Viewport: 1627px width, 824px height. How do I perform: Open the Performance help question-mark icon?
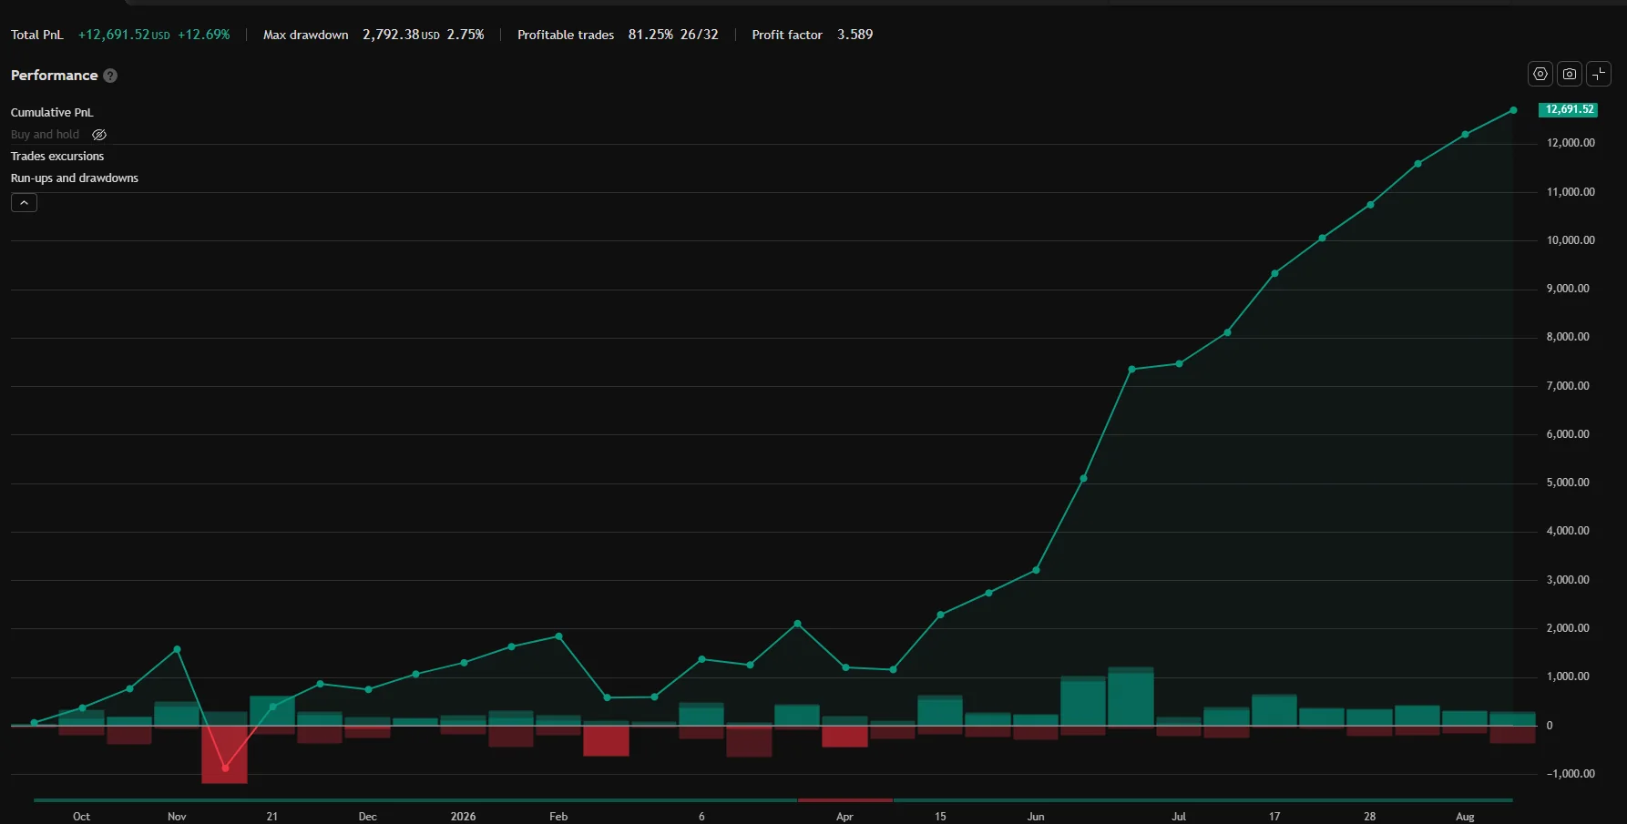(110, 76)
